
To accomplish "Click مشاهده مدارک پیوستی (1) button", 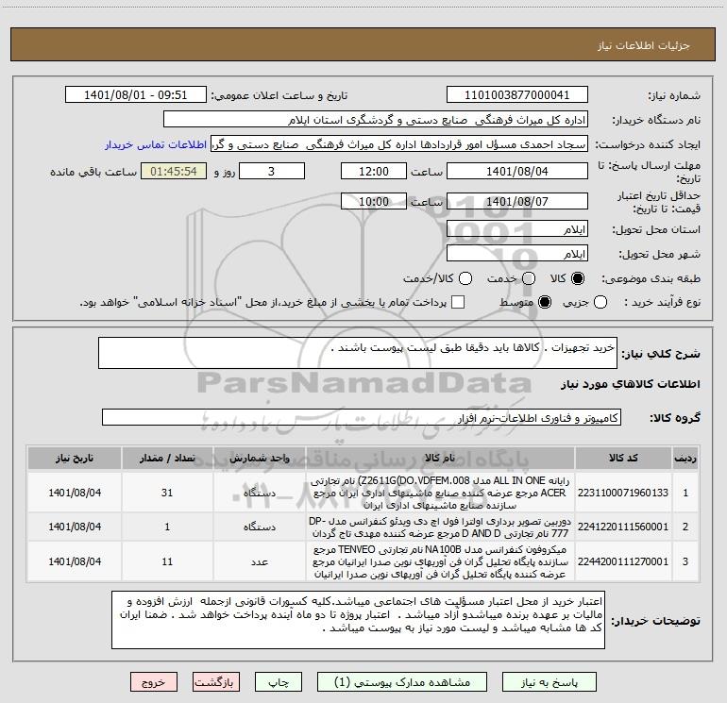I will pyautogui.click(x=402, y=682).
